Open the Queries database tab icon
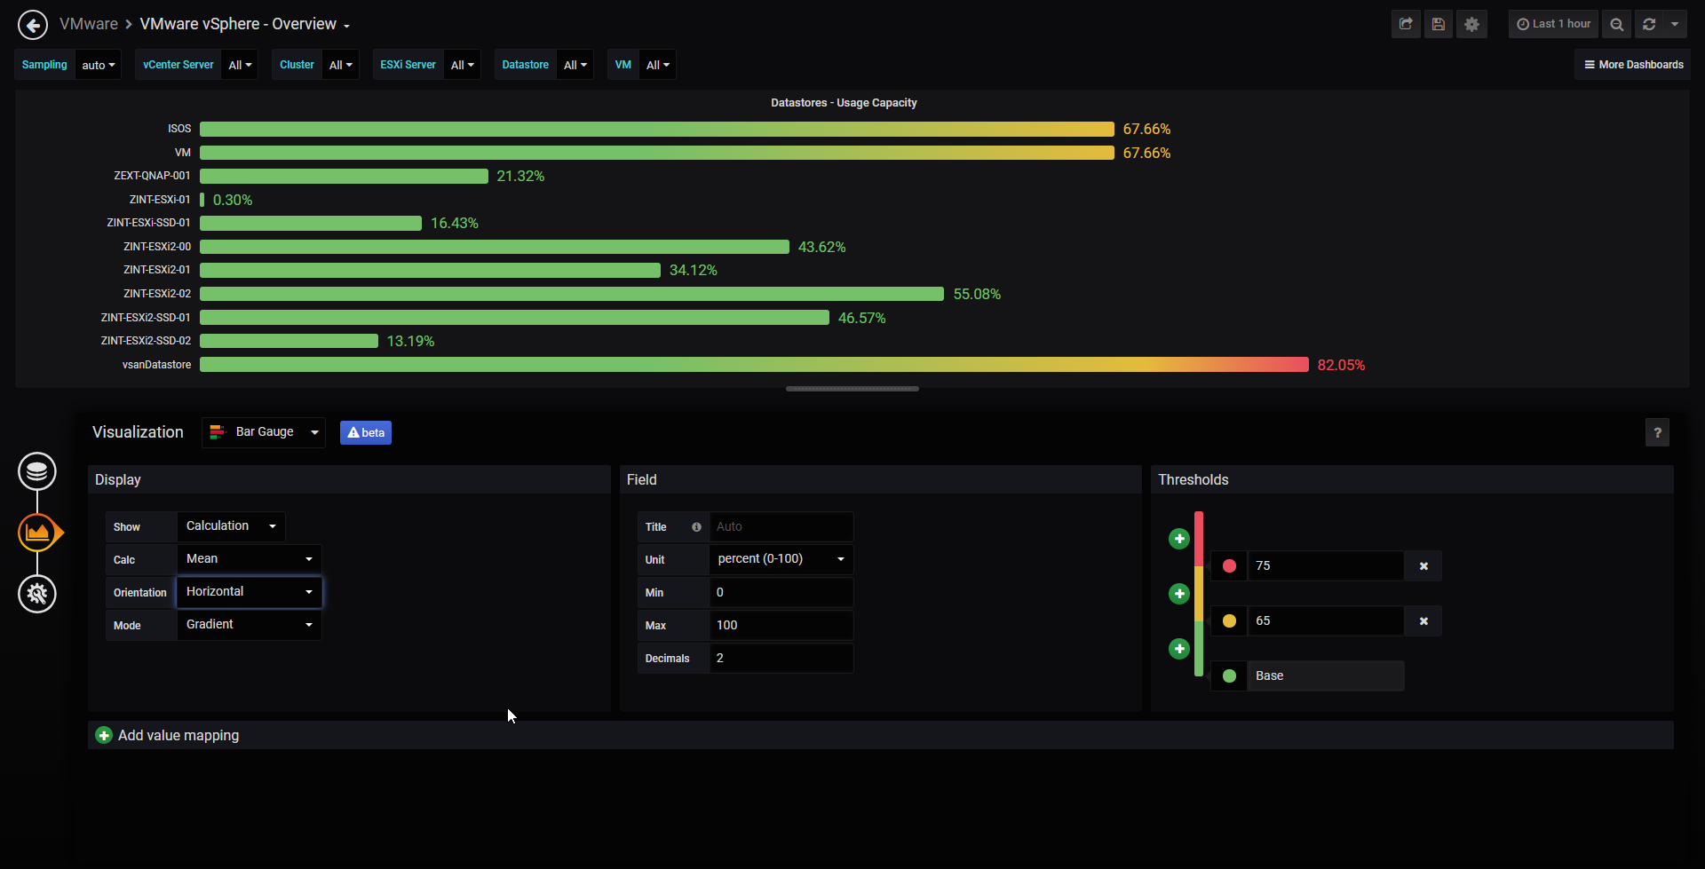Image resolution: width=1705 pixels, height=869 pixels. click(x=37, y=471)
